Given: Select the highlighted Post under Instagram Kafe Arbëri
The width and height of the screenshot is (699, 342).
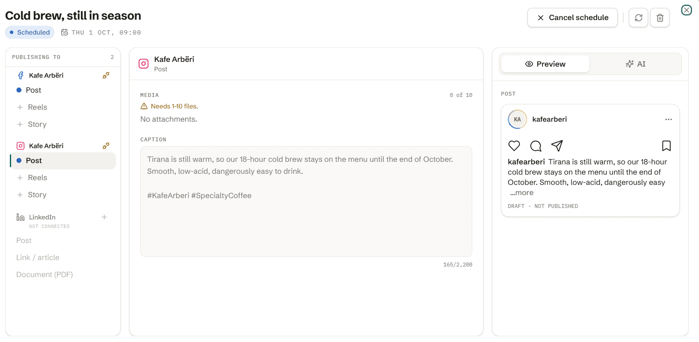Looking at the screenshot, I should click(62, 161).
